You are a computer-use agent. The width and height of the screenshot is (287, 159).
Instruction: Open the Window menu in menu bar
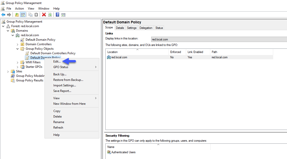point(44,8)
